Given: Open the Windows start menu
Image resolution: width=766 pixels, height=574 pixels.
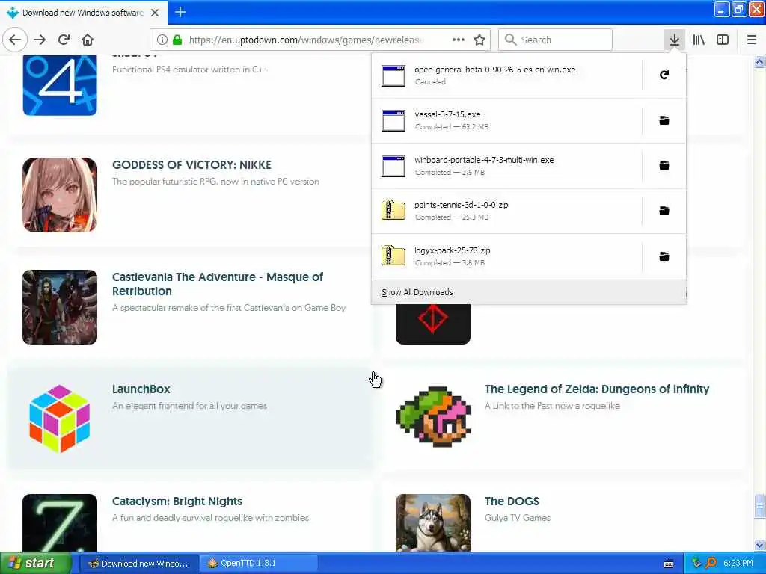Looking at the screenshot, I should pos(35,564).
